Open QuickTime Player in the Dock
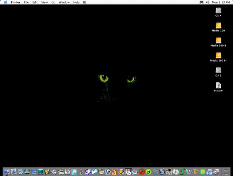233x176 pixels. [x=155, y=172]
